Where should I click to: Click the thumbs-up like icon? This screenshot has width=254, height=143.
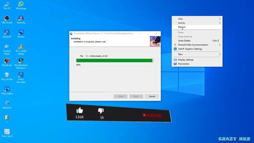79,110
